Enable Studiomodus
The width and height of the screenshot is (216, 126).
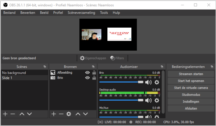[191, 95]
